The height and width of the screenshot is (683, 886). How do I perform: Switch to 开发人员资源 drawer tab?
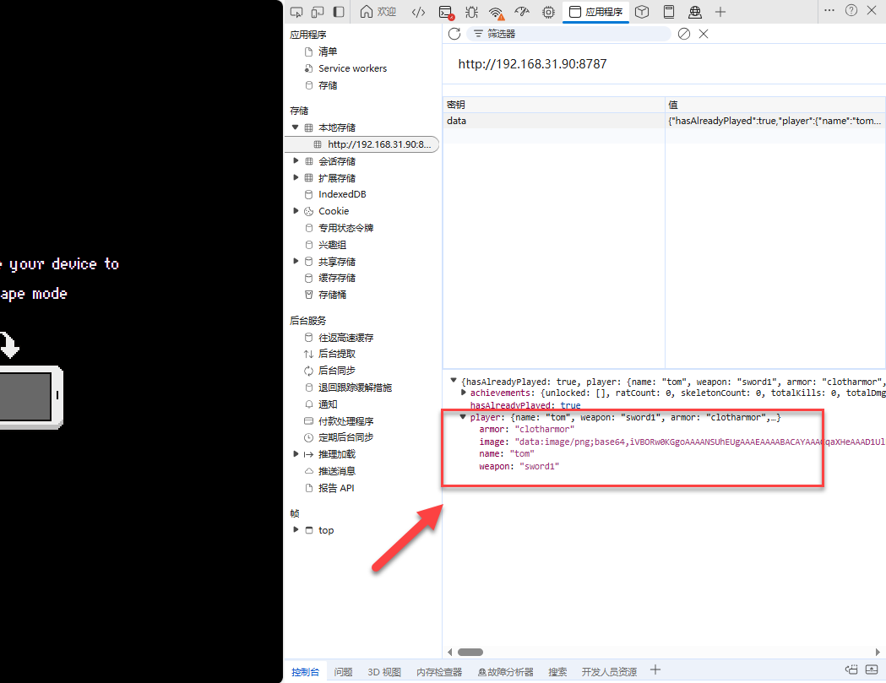pos(609,672)
